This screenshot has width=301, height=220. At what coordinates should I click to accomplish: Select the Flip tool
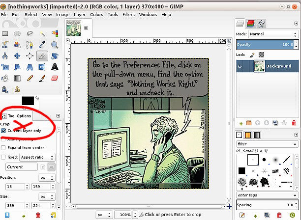click(x=42, y=67)
